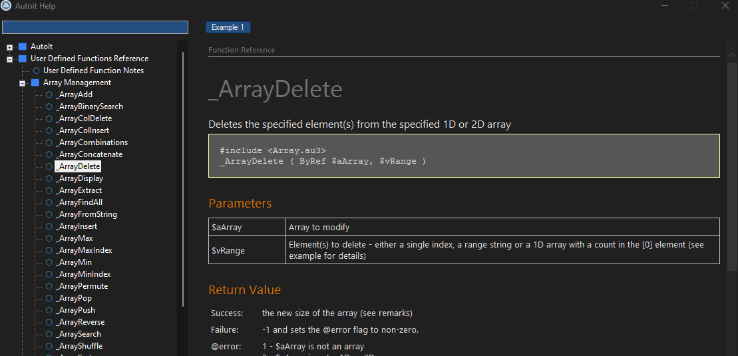738x356 pixels.
Task: Open _ArrayDisplay topic
Action: pos(79,178)
